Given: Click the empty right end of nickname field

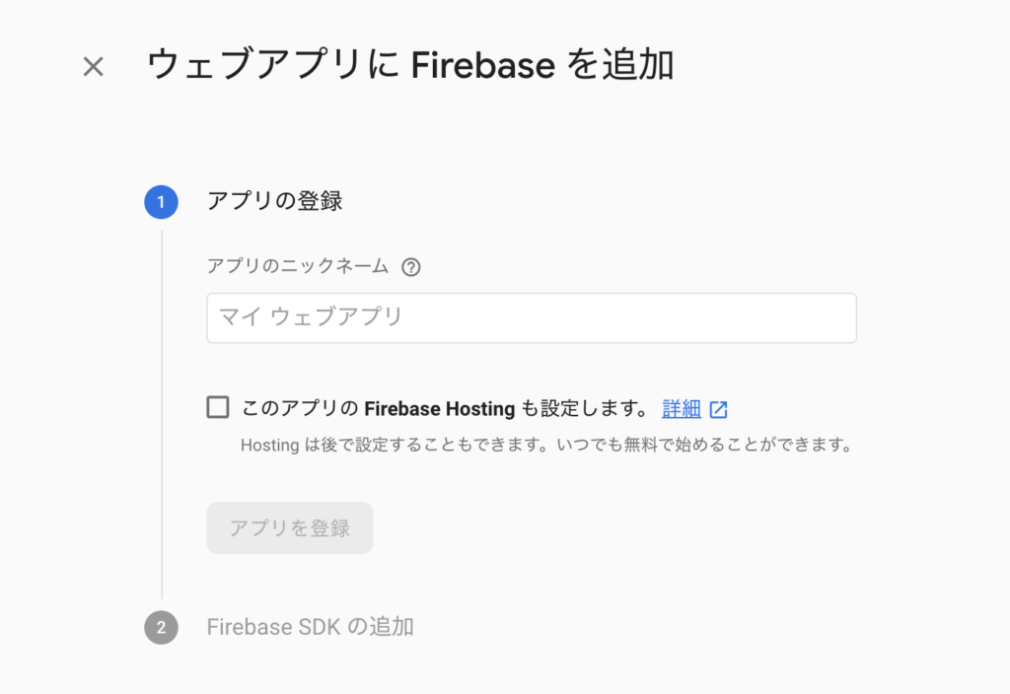Looking at the screenshot, I should [773, 318].
